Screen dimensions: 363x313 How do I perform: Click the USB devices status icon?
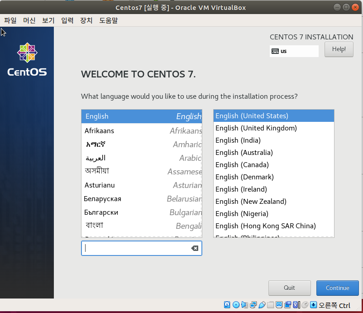tap(262, 305)
